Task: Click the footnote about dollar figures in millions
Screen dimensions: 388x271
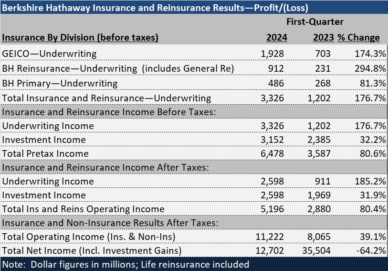Action: click(126, 264)
